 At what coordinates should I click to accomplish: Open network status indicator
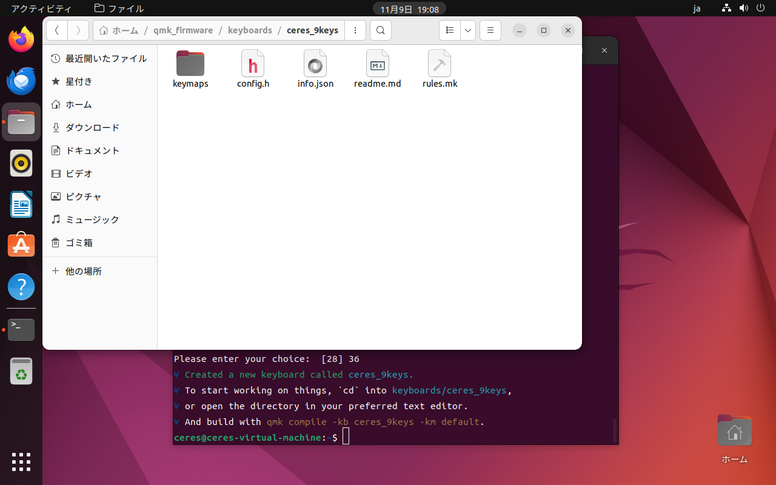[727, 8]
